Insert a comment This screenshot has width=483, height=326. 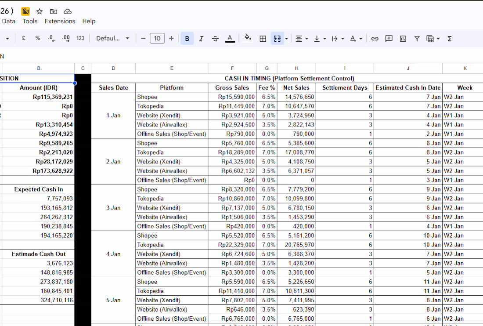click(x=389, y=39)
